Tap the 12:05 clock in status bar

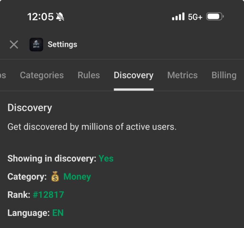40,17
